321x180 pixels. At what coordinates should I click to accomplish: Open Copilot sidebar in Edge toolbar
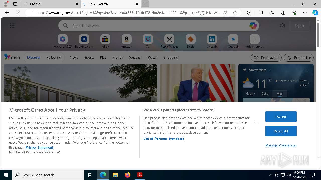[315, 13]
